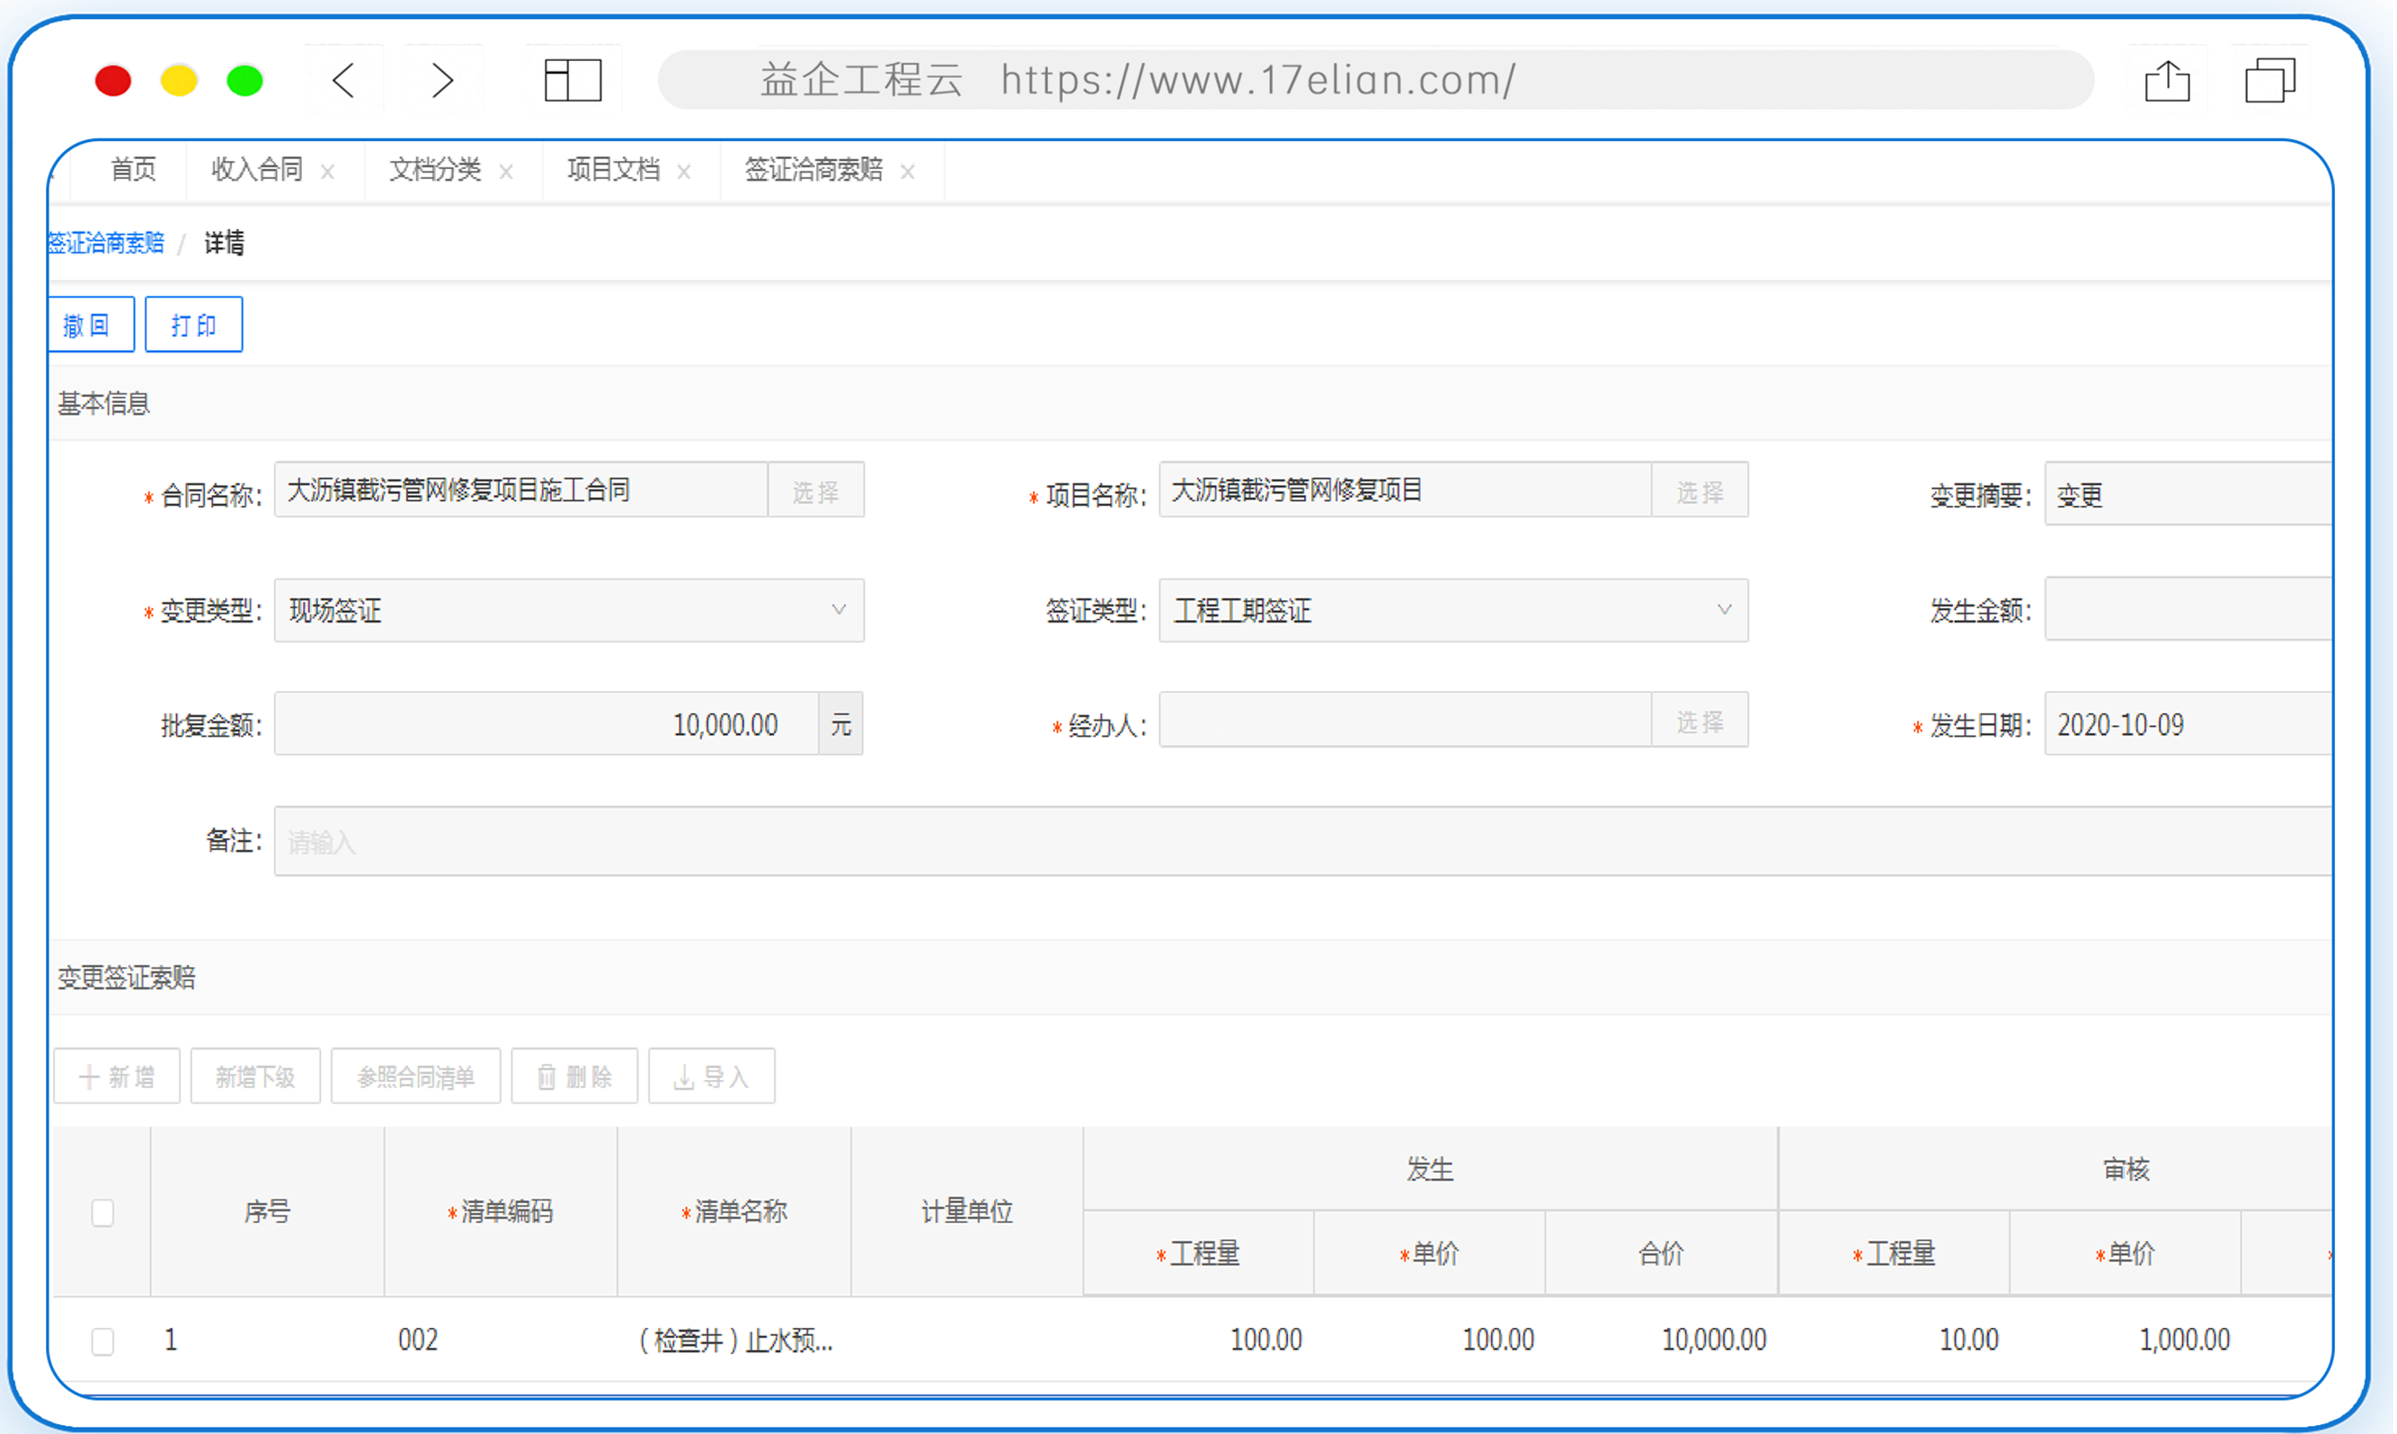
Task: Close the 签证洽商索赔 tab
Action: (908, 172)
